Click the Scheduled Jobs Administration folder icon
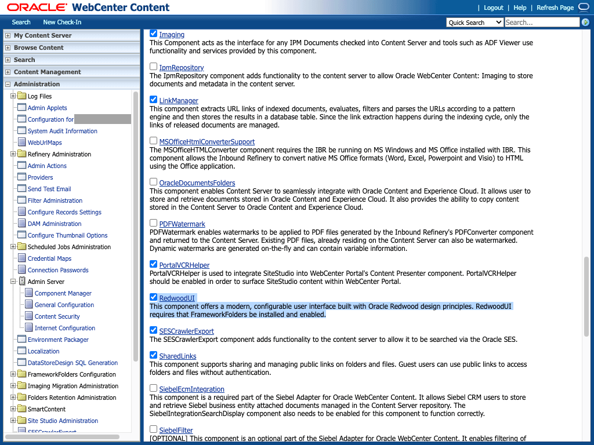This screenshot has height=445, width=594. 22,246
